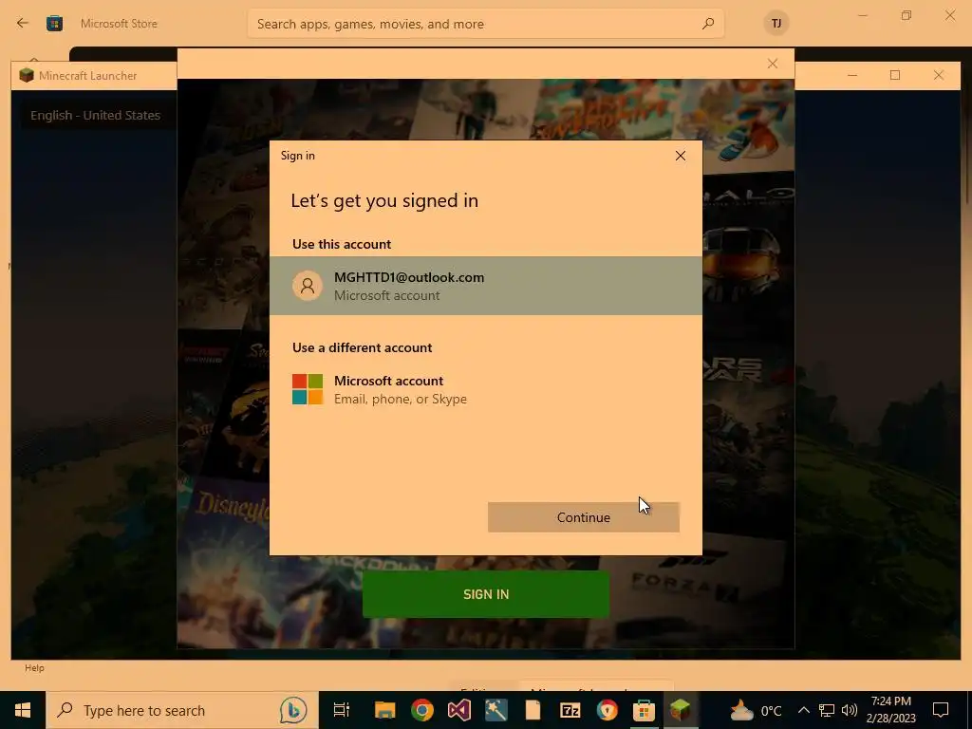Choose Microsoft account under different account

coord(485,389)
